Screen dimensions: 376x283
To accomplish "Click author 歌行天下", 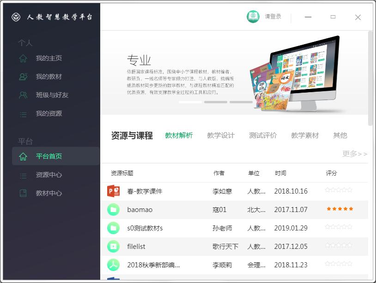I will coord(225,247).
